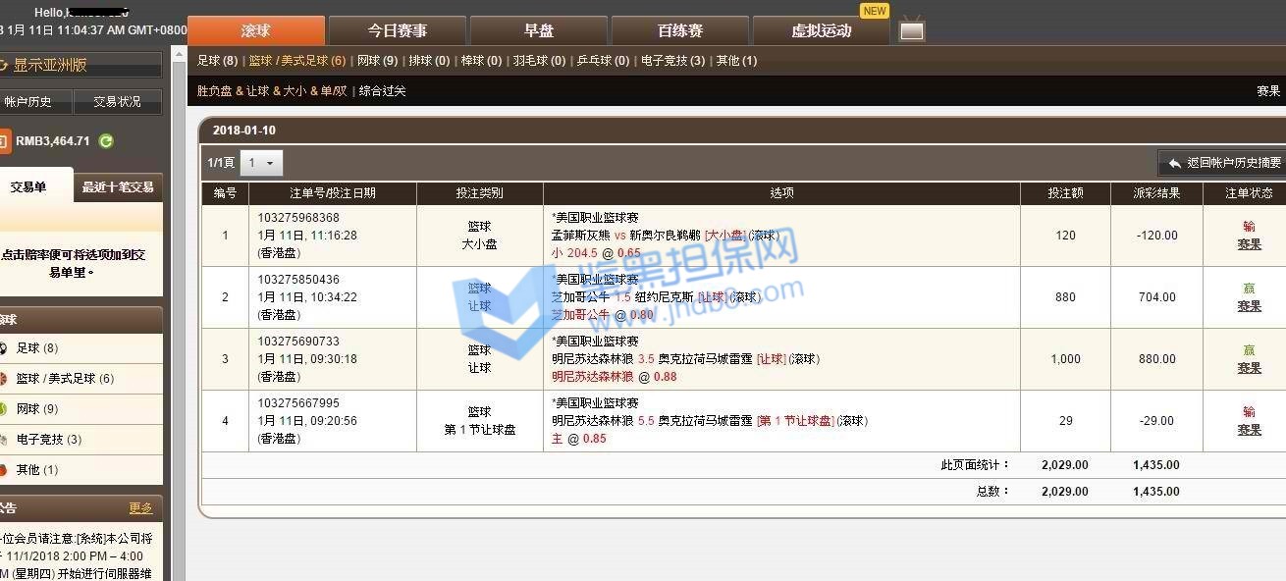Select the 最近十笔交易 tab
The width and height of the screenshot is (1286, 581).
118,186
